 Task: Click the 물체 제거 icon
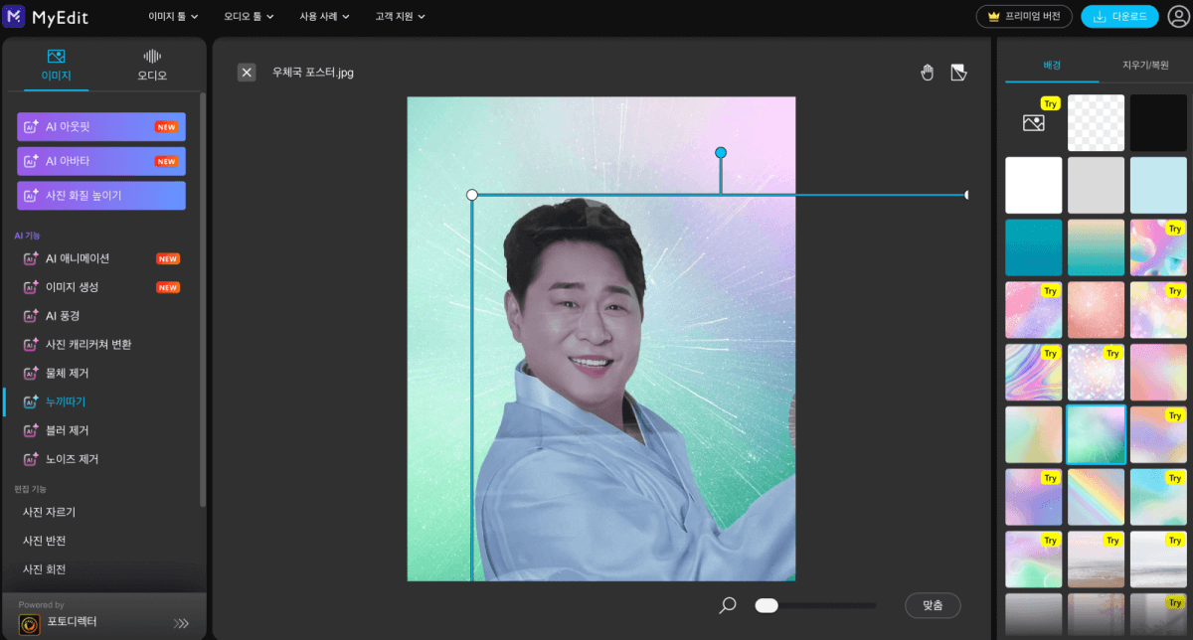click(x=31, y=374)
